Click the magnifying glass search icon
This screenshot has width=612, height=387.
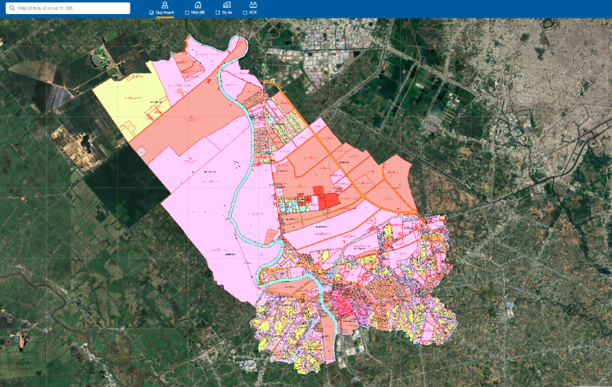point(10,8)
